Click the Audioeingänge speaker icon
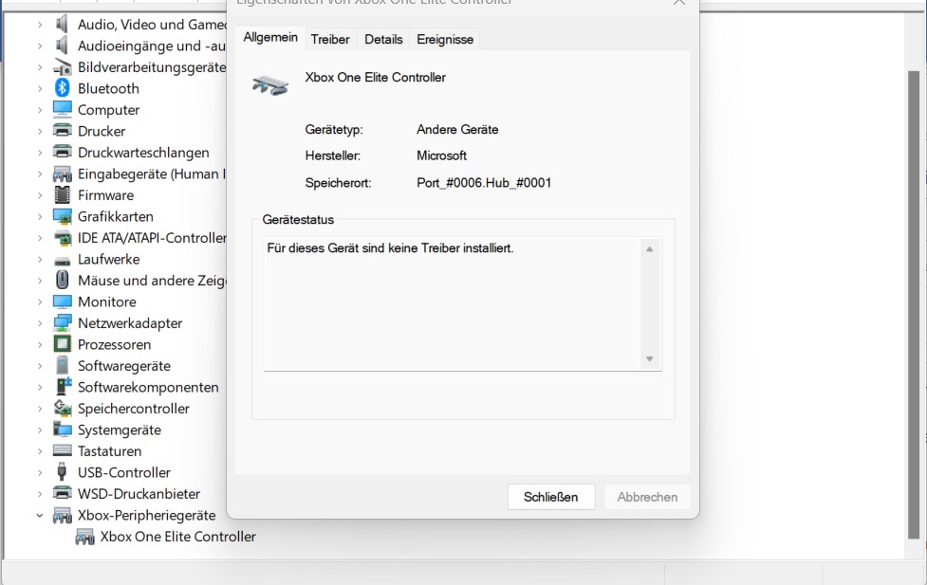The height and width of the screenshot is (585, 927). tap(62, 46)
